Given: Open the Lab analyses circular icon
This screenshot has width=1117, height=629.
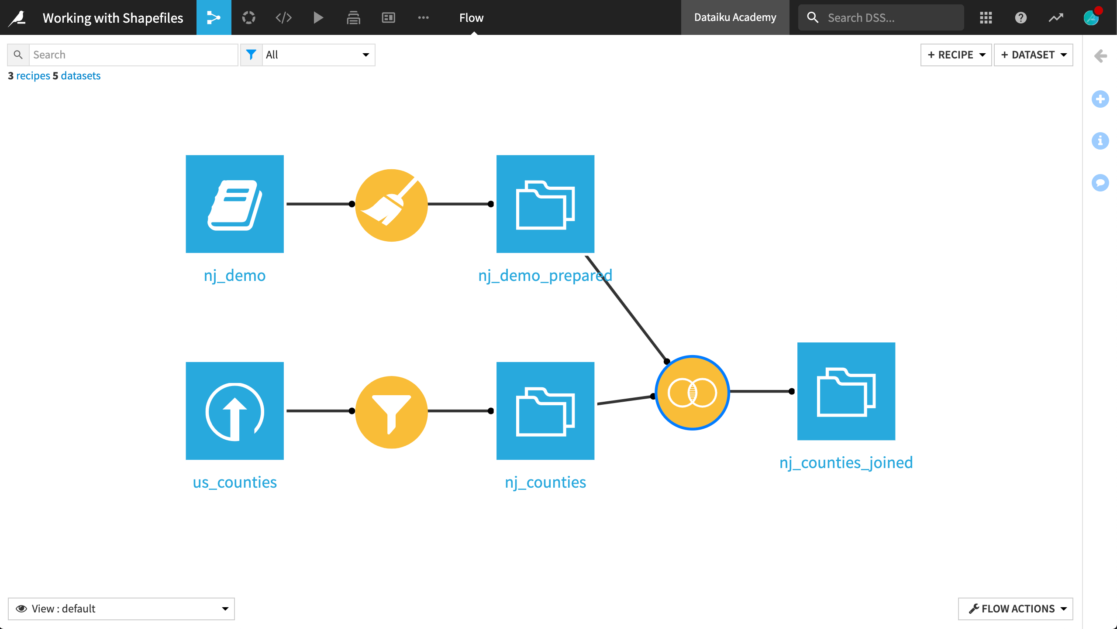Looking at the screenshot, I should 248,17.
